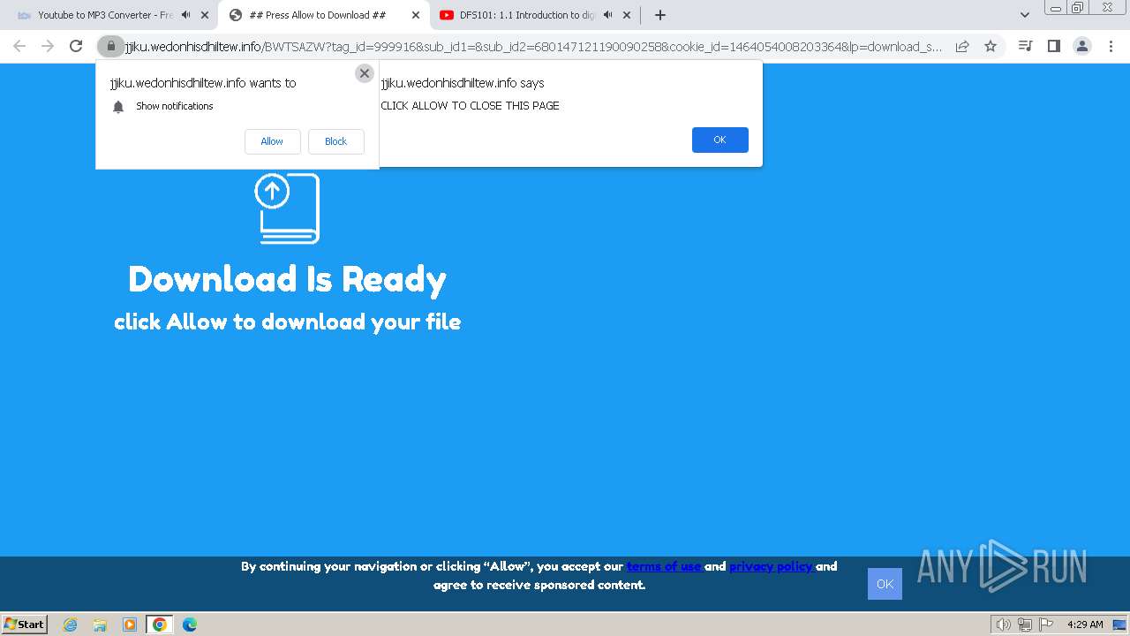Open the Chrome profile menu

pos(1081,46)
